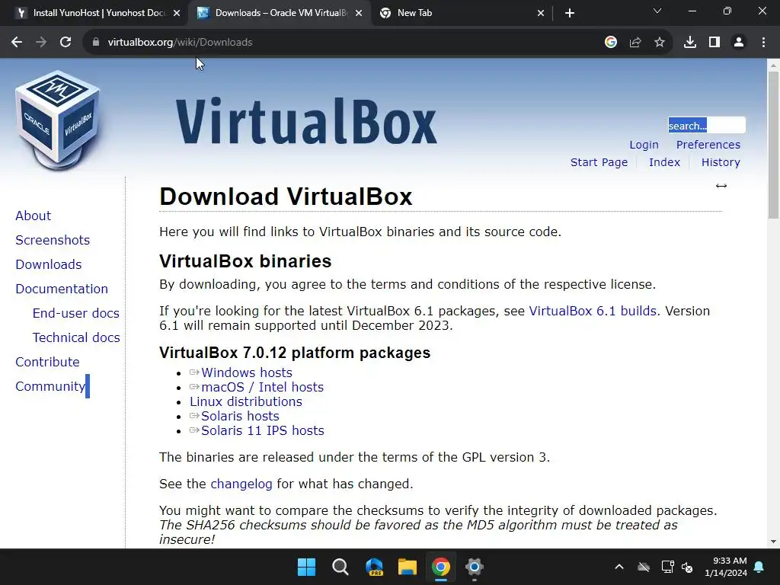Screen dimensions: 780x585
Task: Open the clock showing 9:33 AM
Action: (725, 567)
